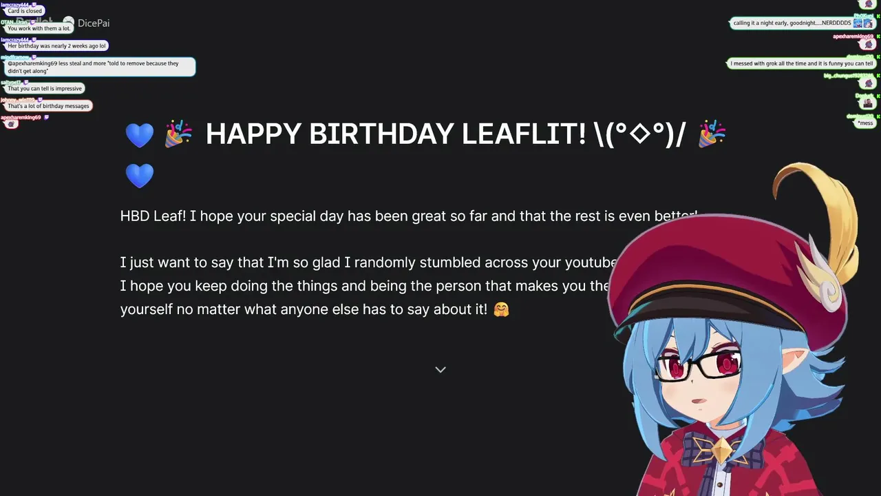Open the 'You work with them a lot' message
The image size is (881, 496).
(x=39, y=28)
